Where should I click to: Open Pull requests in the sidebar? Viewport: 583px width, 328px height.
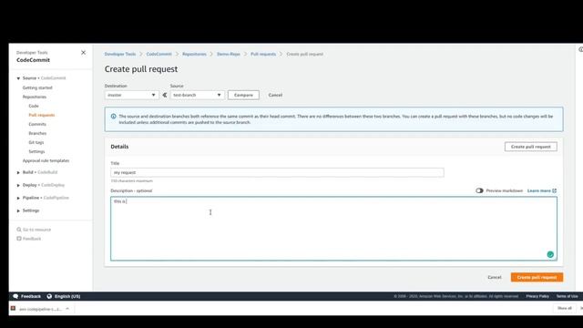pos(42,116)
